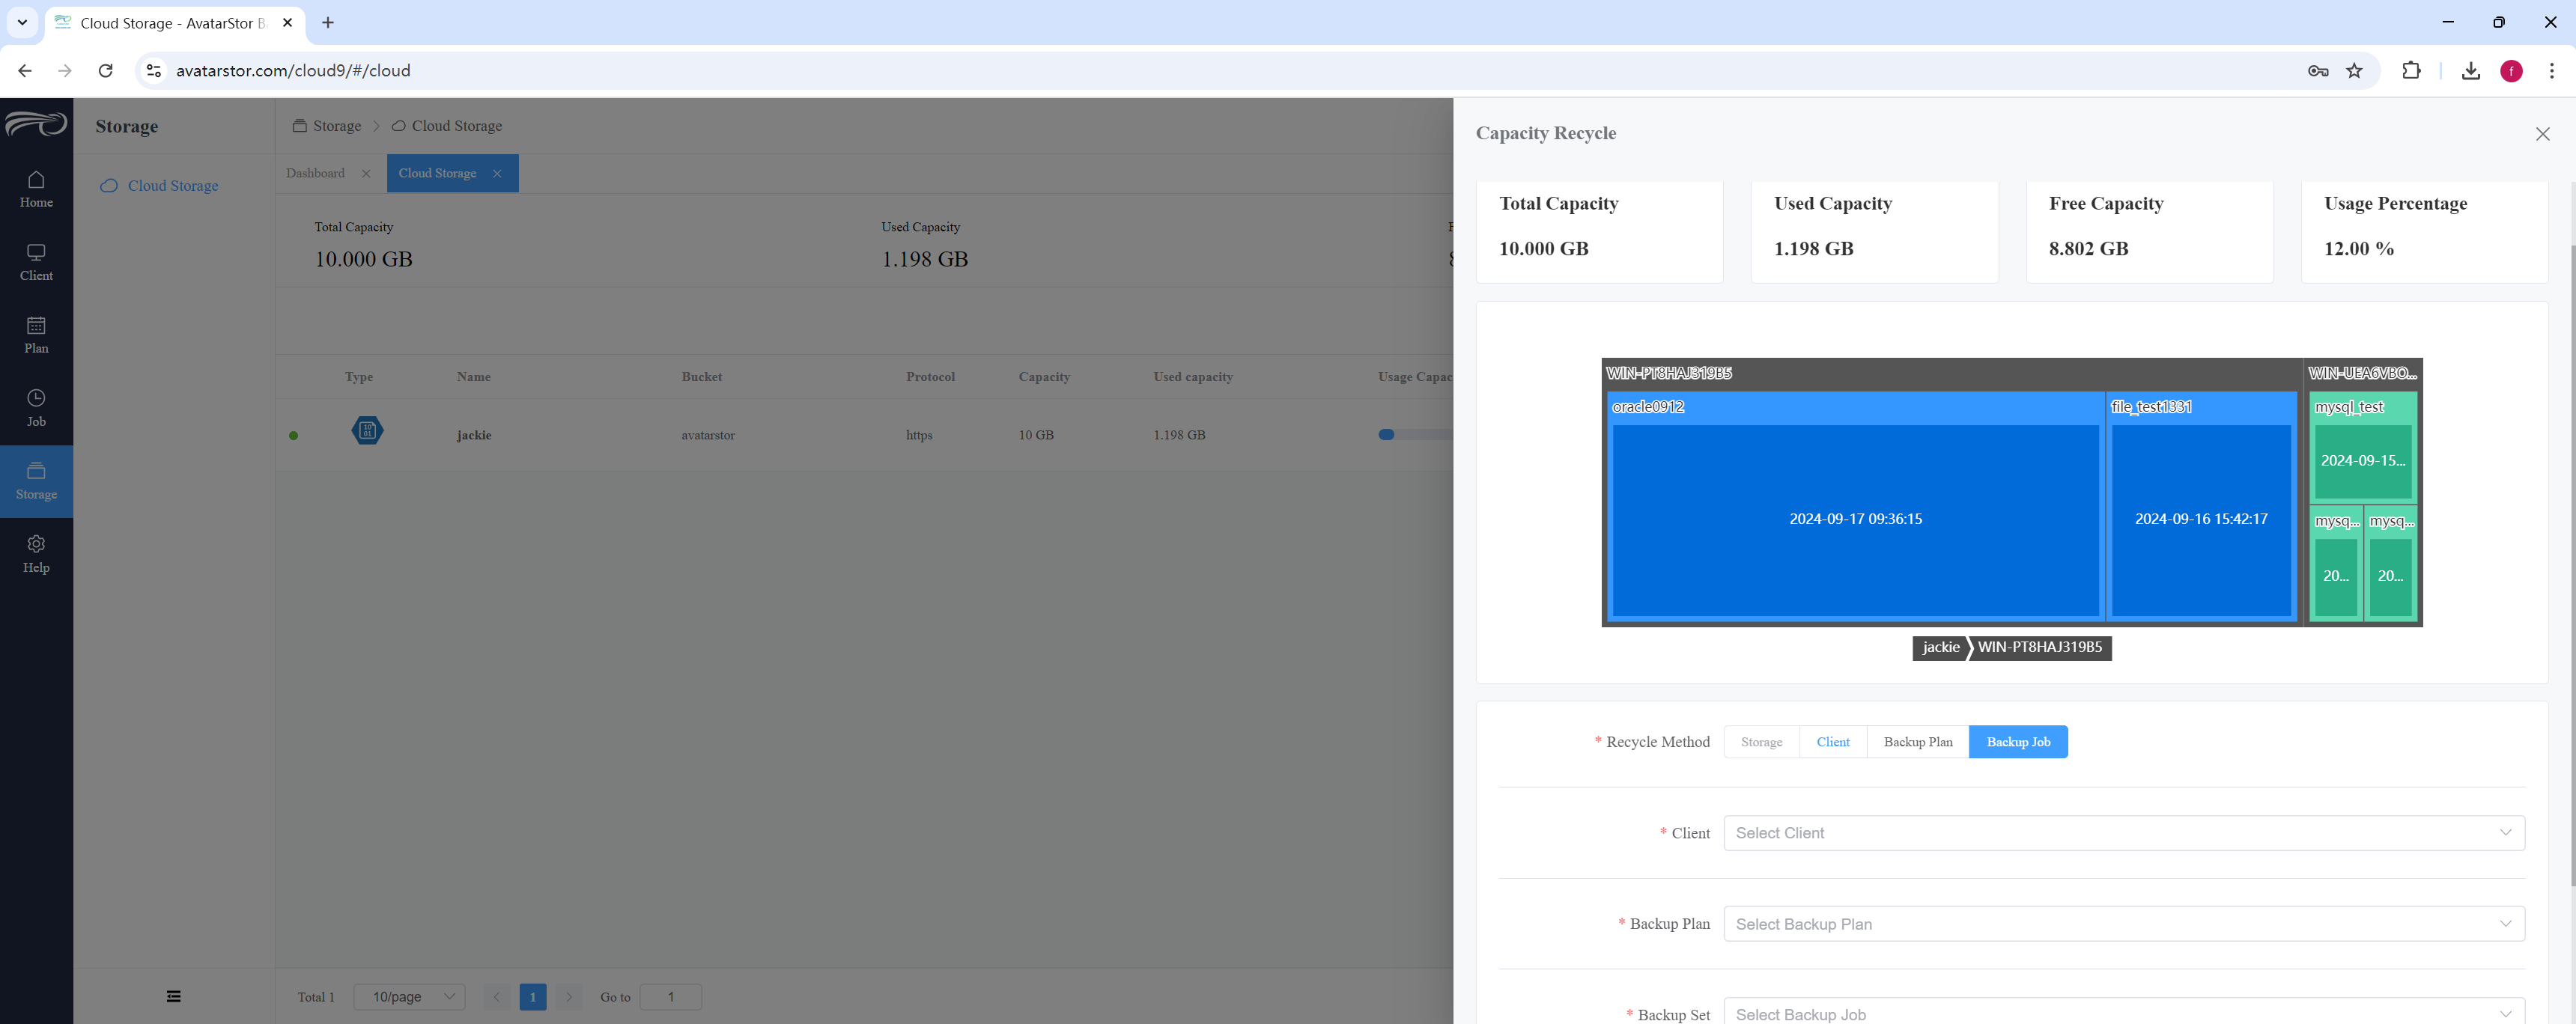Open the Select Backup Job dropdown
Image resolution: width=2576 pixels, height=1024 pixels.
coord(2124,1011)
